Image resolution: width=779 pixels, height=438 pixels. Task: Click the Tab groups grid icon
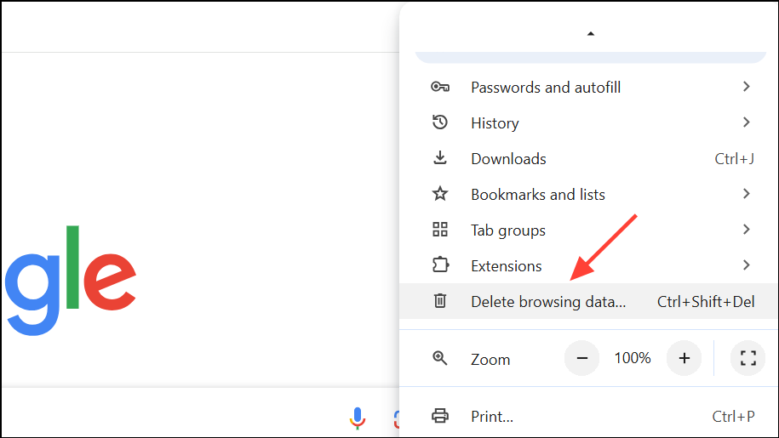pyautogui.click(x=439, y=229)
